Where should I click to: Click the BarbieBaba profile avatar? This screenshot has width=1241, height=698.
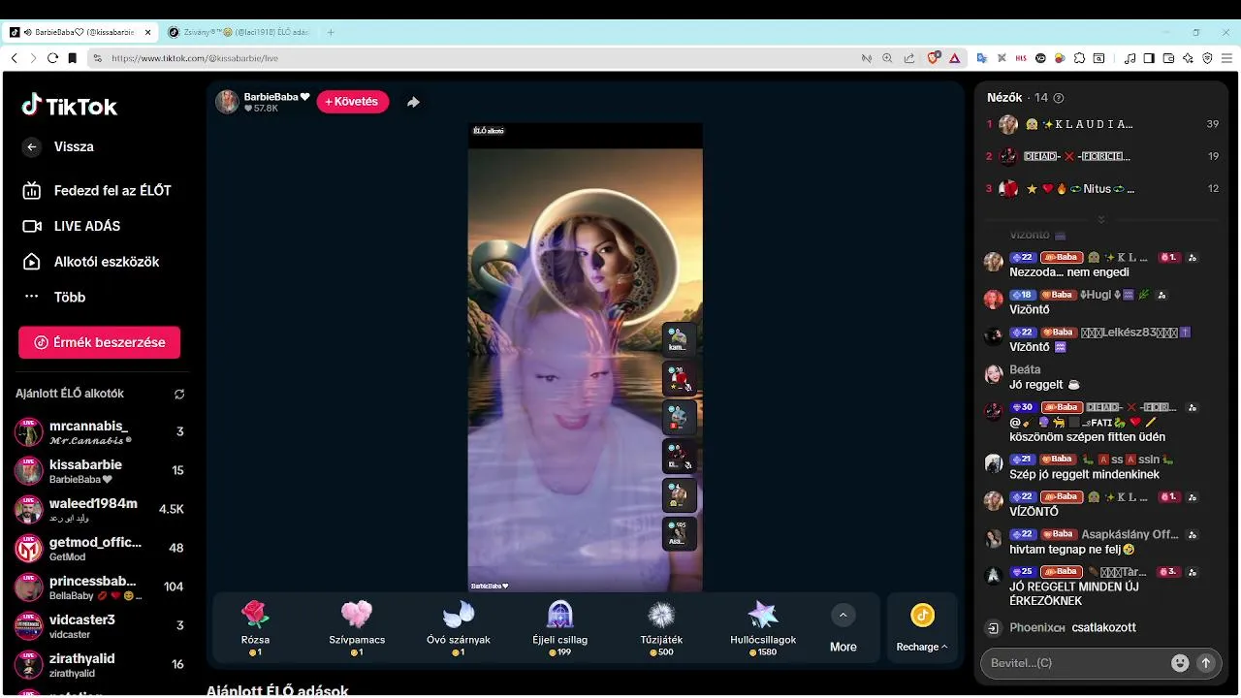227,102
